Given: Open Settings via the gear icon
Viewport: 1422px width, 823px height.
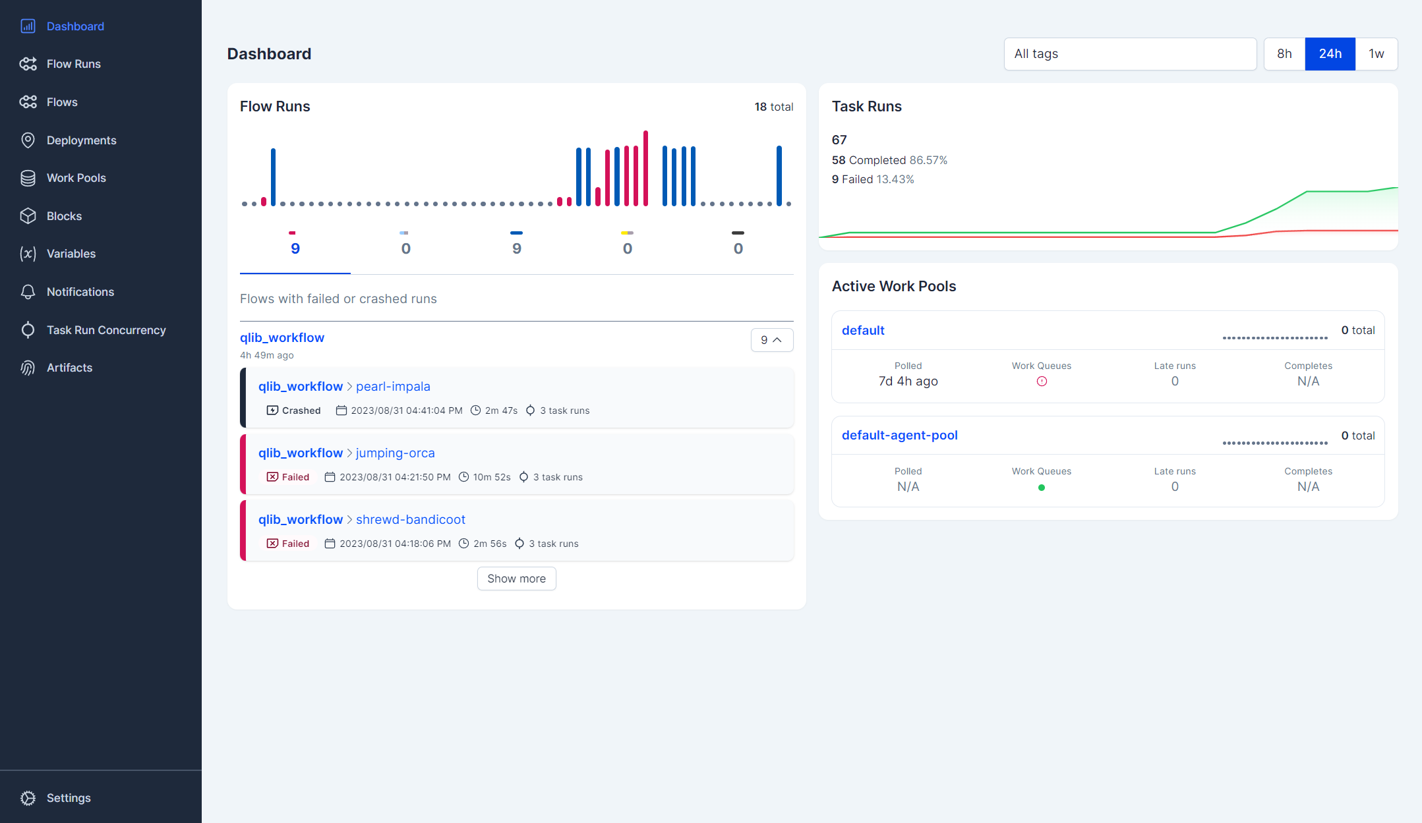Looking at the screenshot, I should pyautogui.click(x=28, y=797).
